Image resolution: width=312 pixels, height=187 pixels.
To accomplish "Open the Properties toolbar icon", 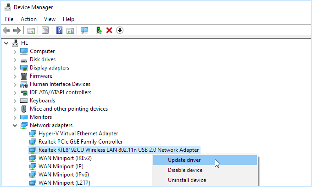I will (x=45, y=30).
